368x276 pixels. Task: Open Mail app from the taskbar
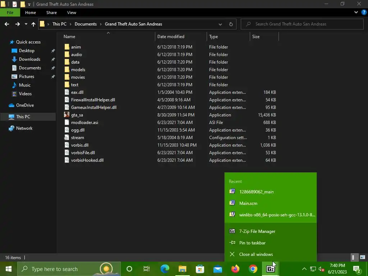coord(217,269)
